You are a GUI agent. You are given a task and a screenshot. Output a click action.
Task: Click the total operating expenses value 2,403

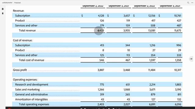[x=101, y=104]
